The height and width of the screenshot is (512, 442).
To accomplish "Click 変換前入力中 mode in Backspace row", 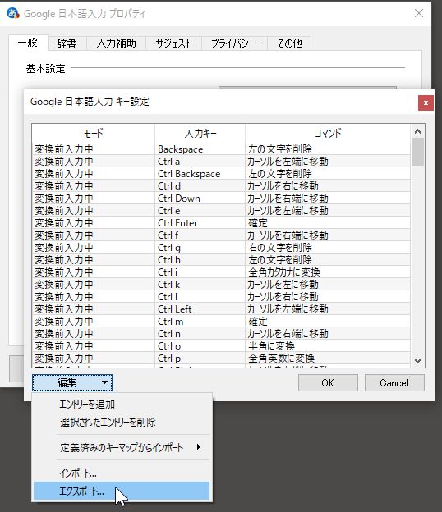I will (x=94, y=149).
